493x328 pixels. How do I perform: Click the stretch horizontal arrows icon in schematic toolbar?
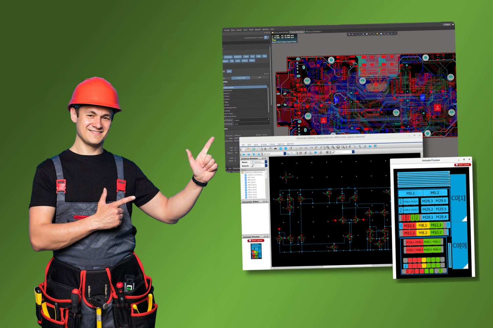(275, 149)
